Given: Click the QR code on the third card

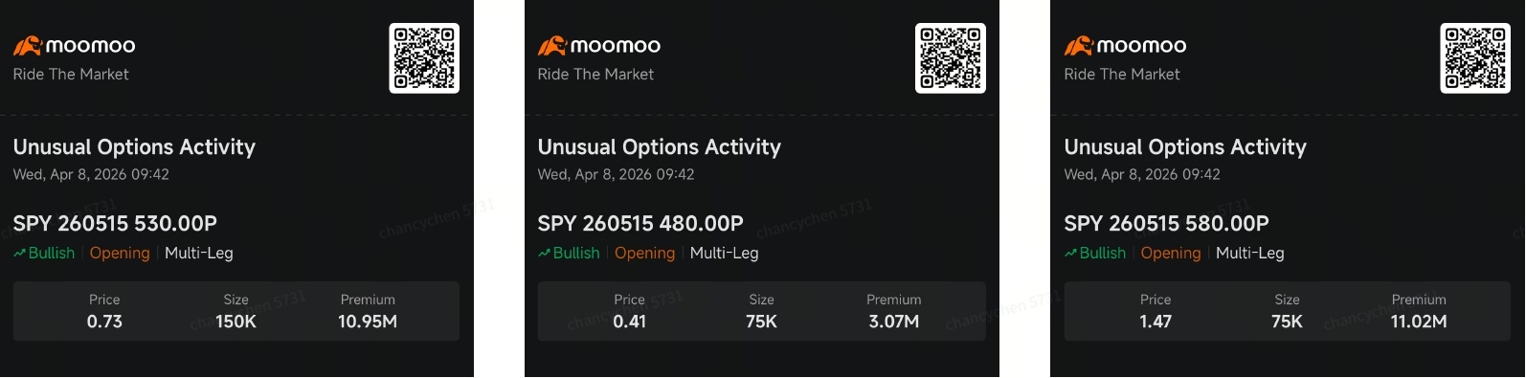Looking at the screenshot, I should pos(1475,58).
